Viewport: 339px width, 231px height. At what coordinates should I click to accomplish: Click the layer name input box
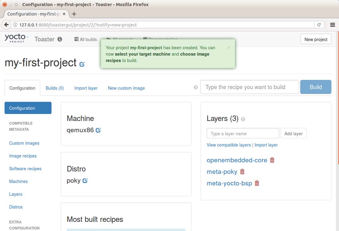[243, 134]
